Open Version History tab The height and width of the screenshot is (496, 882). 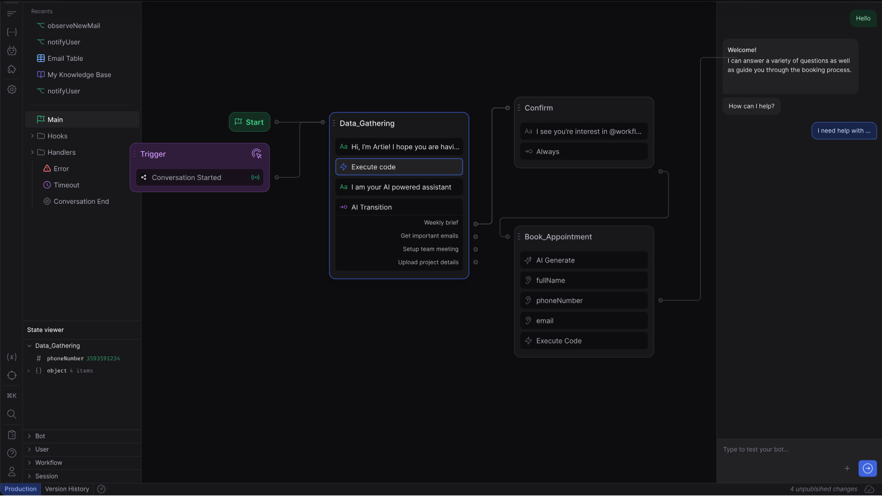[67, 489]
